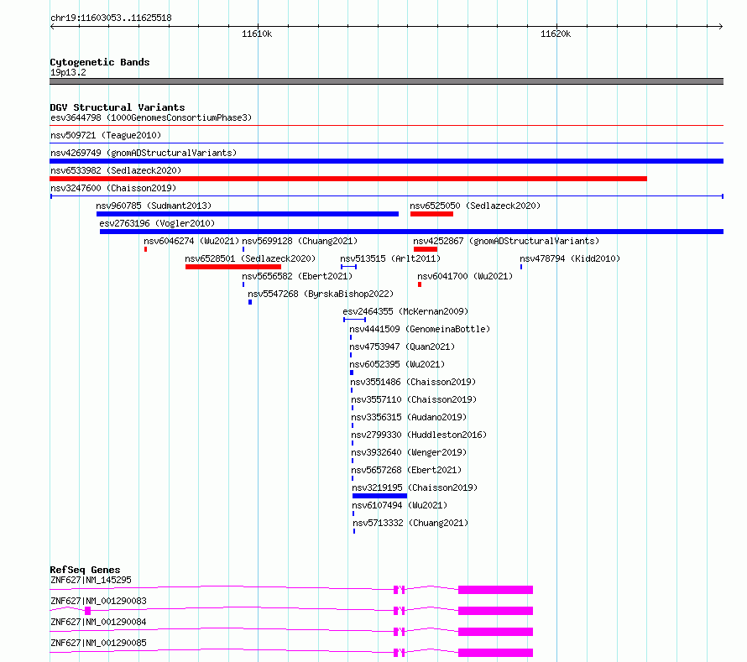Open variant nsv509721 (Teague2010)

[106, 135]
